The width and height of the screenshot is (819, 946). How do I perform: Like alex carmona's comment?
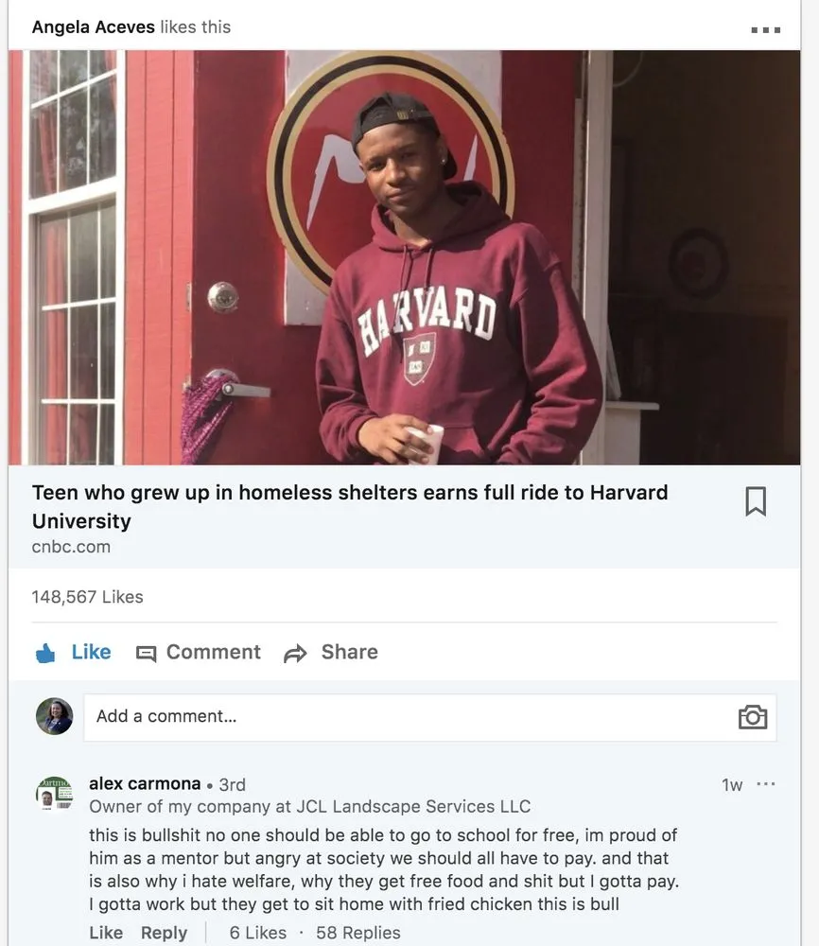pos(106,933)
